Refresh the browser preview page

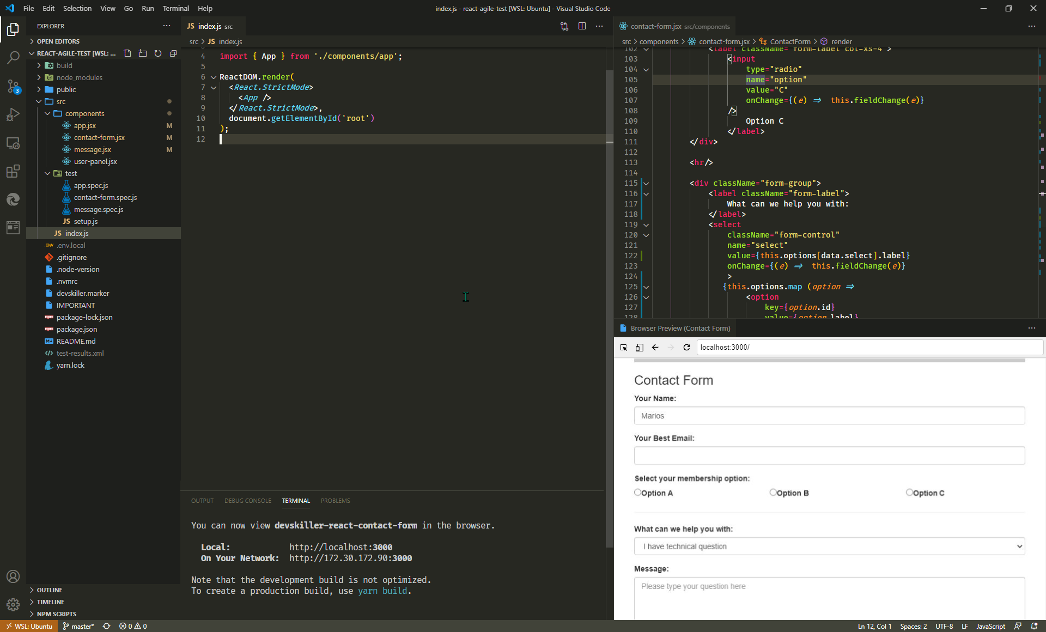686,347
